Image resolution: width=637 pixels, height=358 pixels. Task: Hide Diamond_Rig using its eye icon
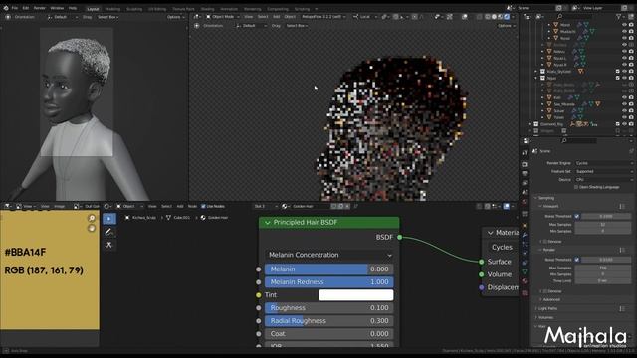click(x=624, y=124)
